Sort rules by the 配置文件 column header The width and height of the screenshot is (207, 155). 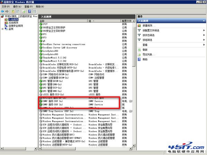click(127, 21)
